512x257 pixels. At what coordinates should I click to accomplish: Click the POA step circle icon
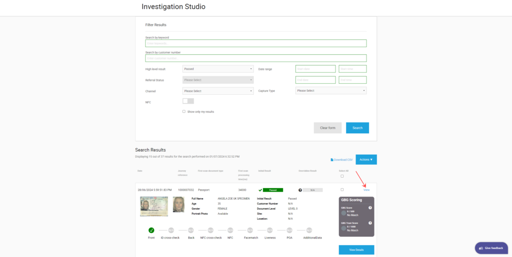tap(289, 230)
